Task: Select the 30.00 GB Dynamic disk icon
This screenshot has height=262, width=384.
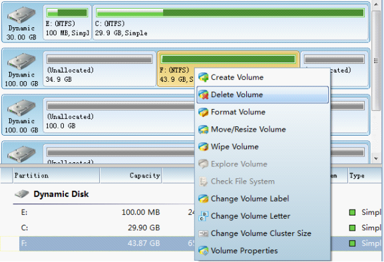Action: coord(21,15)
